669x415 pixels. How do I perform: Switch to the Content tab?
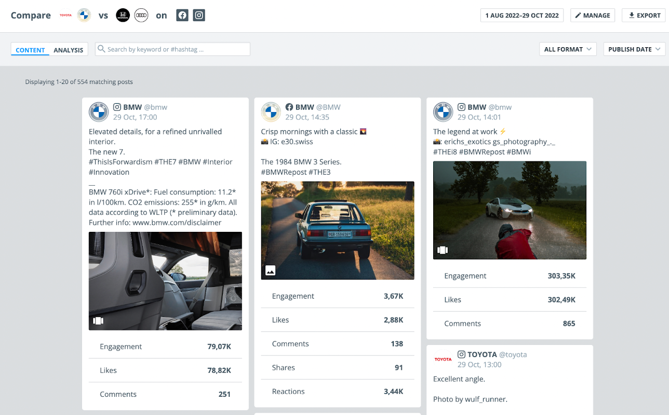tap(30, 50)
